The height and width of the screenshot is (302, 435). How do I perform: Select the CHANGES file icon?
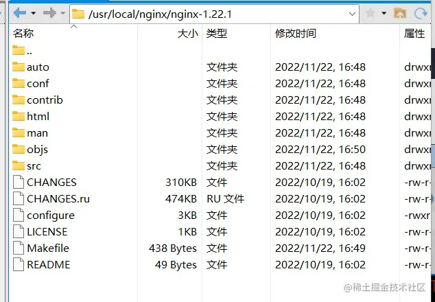pos(19,183)
